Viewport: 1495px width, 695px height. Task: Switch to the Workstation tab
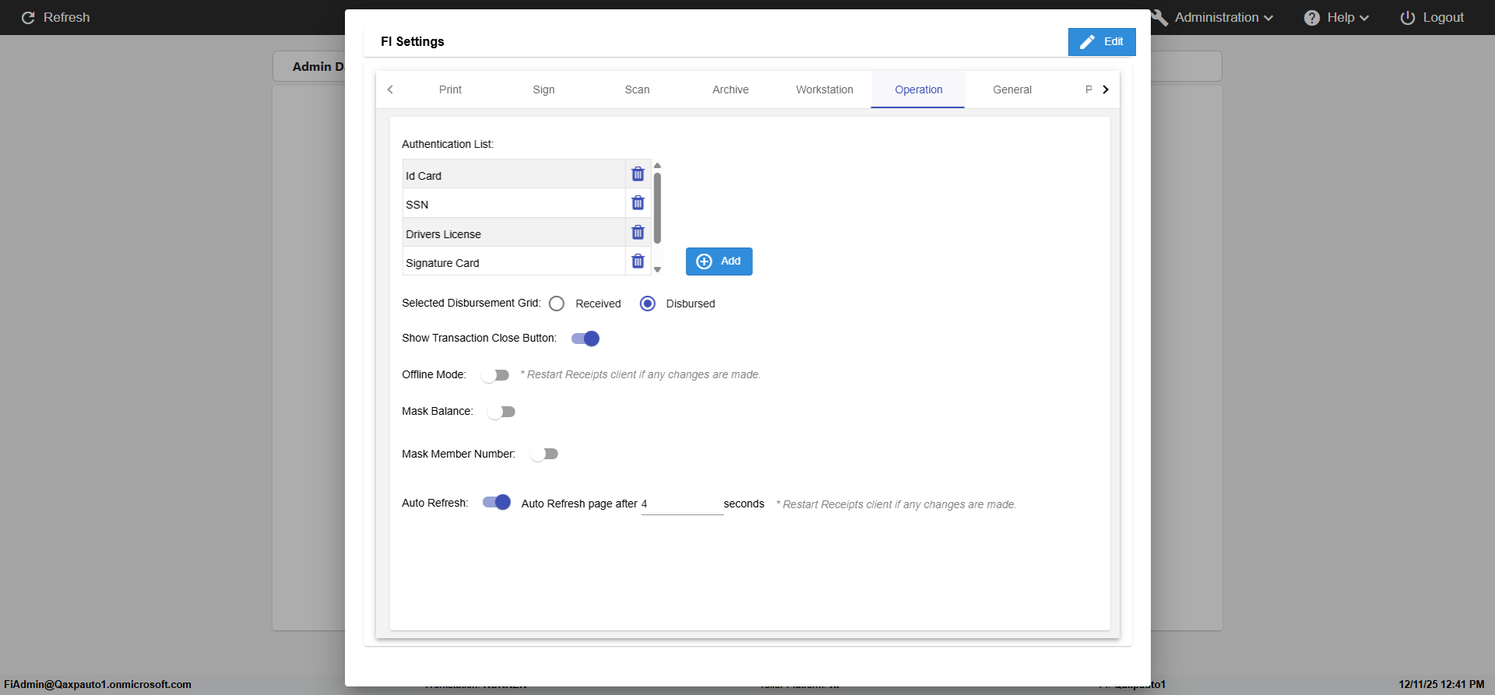click(x=824, y=90)
